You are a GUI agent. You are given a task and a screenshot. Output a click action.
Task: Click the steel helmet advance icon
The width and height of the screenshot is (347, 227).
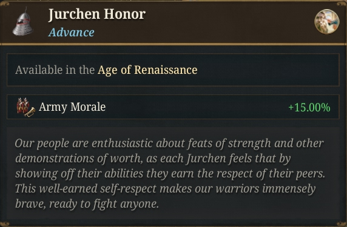23,21
